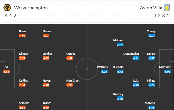Click player Neves in Wolves midfield

pos(47,81)
